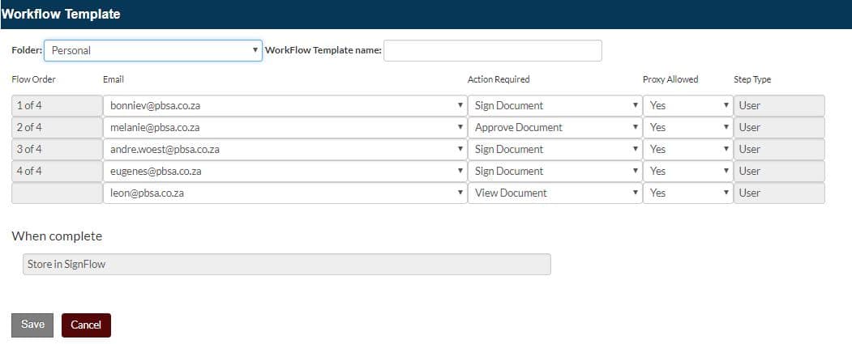Screen dimensions: 852x344
Task: Click the 1 of 4 flow order box
Action: coord(57,106)
